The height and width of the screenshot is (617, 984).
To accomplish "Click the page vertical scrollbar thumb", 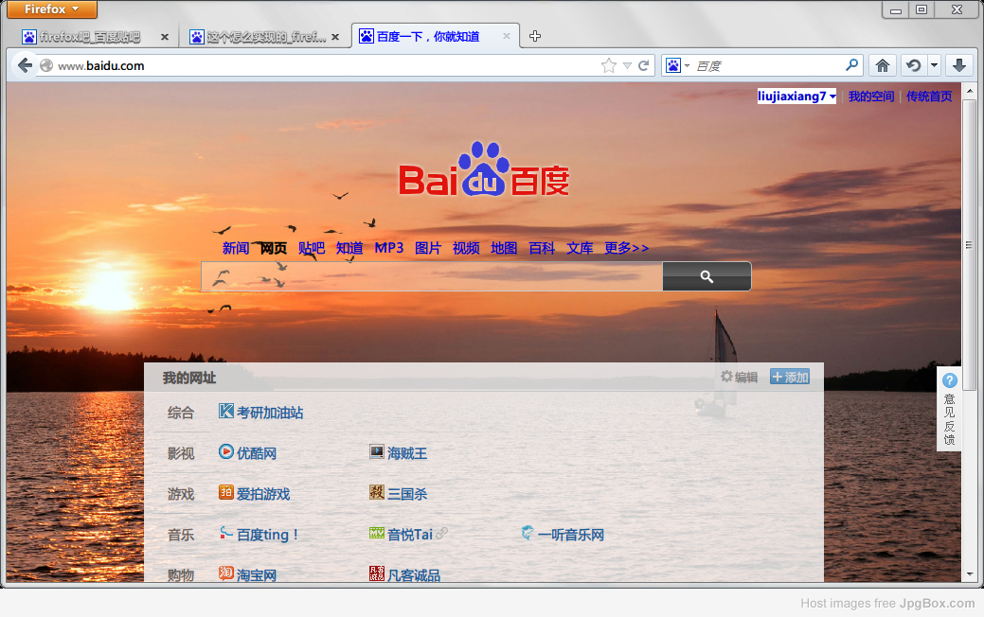I will point(969,244).
